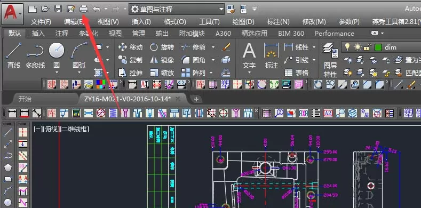
Task: Activate the Copy (复制) command
Action: (130, 60)
